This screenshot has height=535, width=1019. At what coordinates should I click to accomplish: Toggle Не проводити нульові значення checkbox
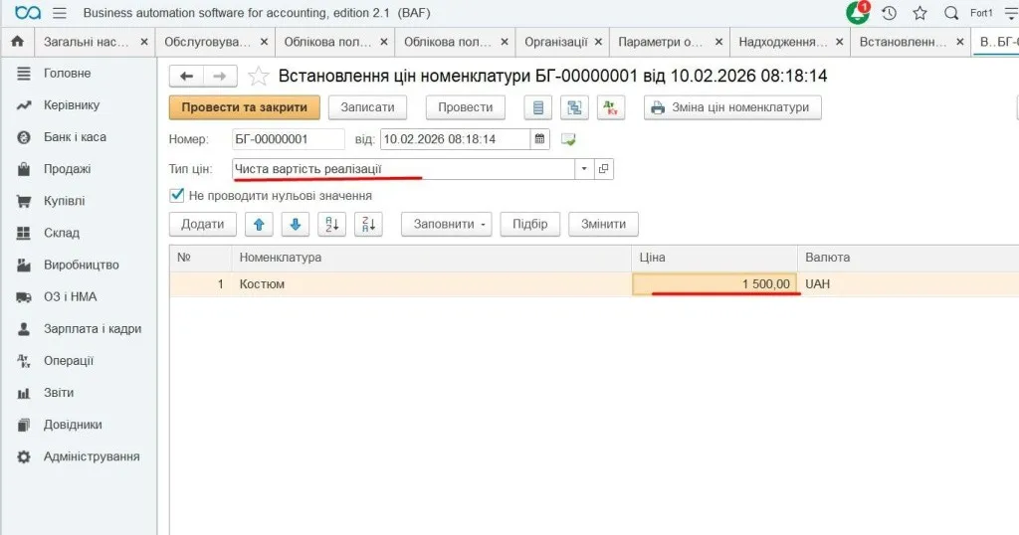[177, 196]
